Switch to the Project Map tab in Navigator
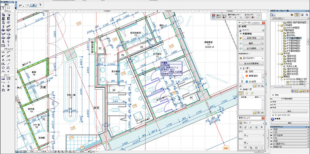This screenshot has width=310, height=154. pyautogui.click(x=292, y=15)
